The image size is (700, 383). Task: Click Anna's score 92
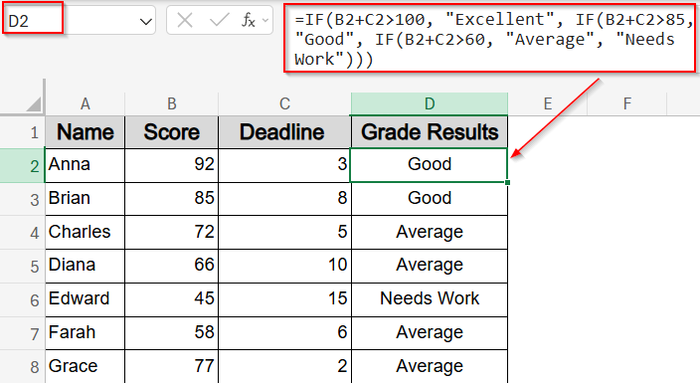tap(171, 165)
